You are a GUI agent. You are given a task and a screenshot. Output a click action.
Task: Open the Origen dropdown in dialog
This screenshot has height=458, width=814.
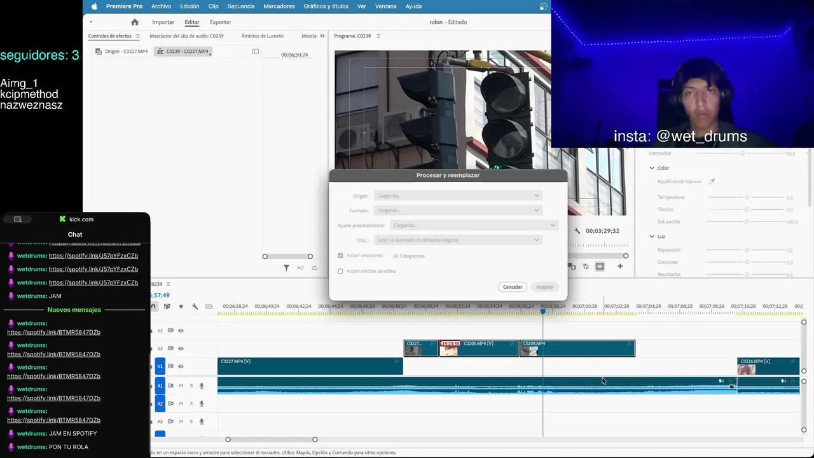pyautogui.click(x=457, y=196)
